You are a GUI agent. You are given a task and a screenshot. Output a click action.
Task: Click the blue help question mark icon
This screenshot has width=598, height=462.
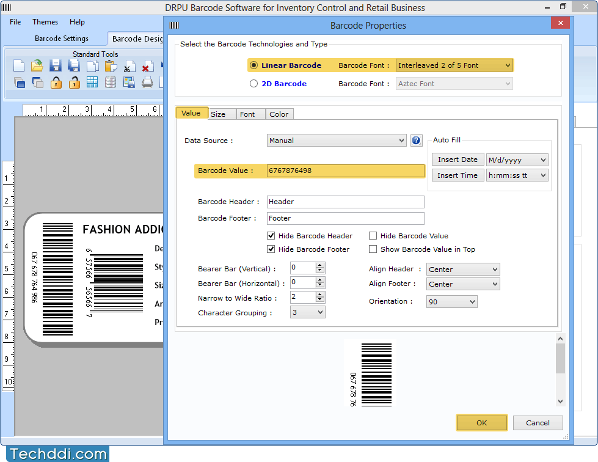416,141
